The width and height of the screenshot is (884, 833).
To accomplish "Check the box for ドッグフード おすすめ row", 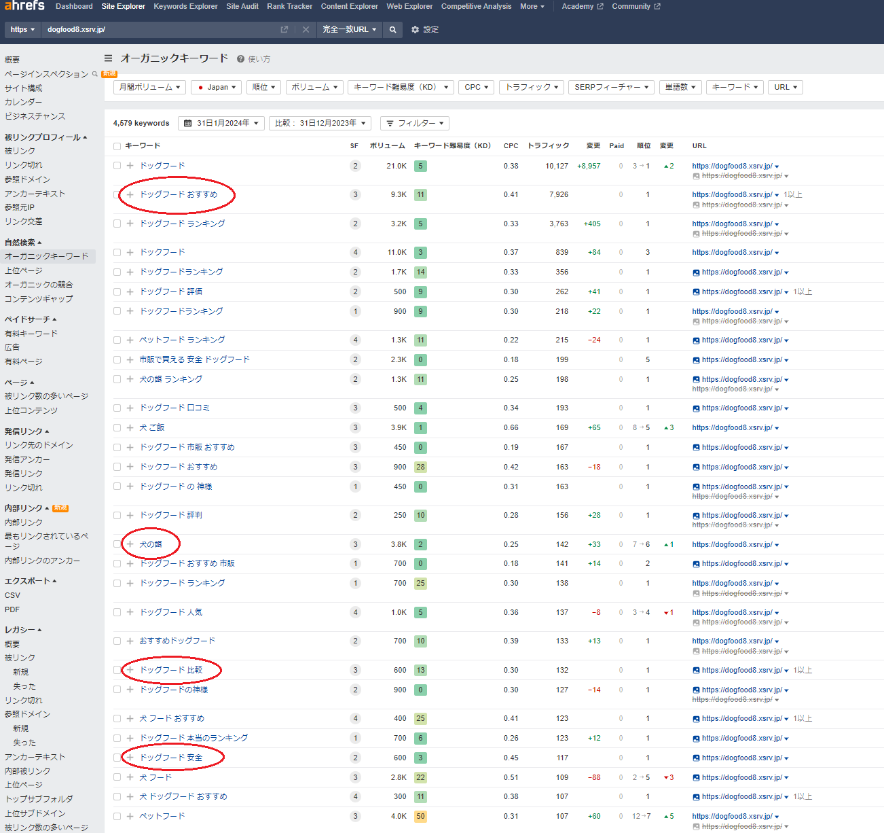I will pyautogui.click(x=117, y=194).
